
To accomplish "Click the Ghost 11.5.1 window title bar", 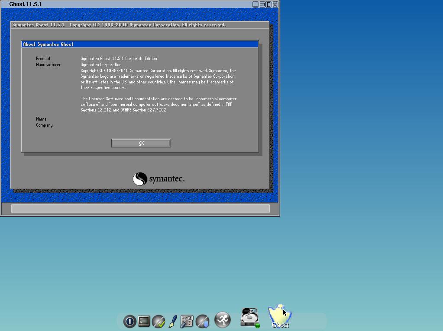I will 130,4.
